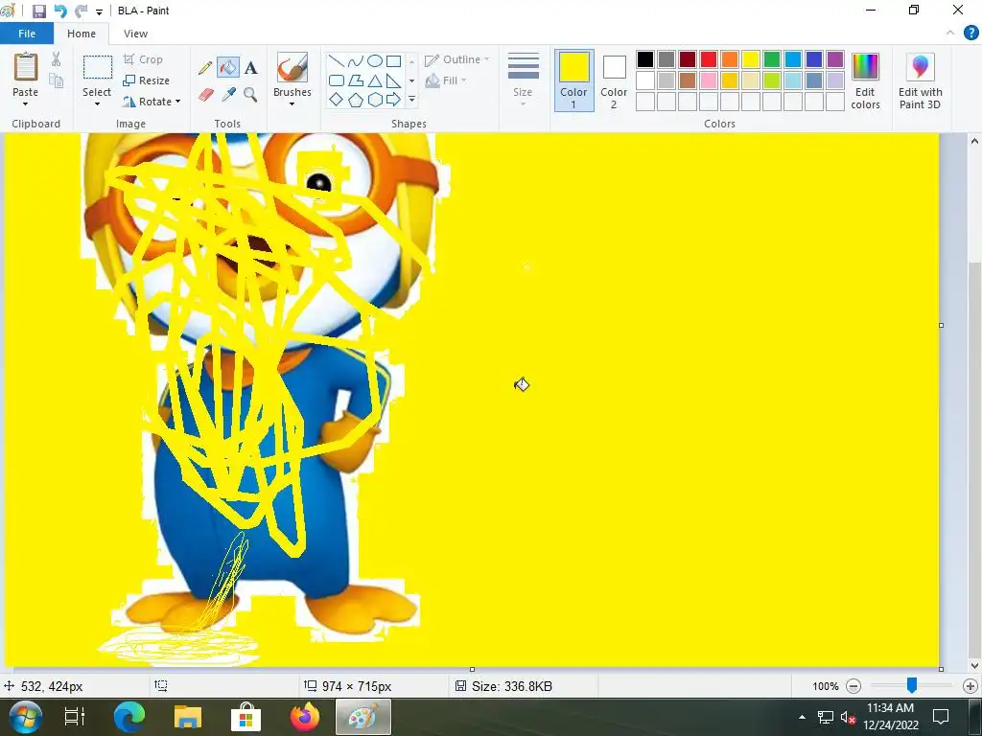Open the Windows Start button
Viewport: 982px width, 736px height.
[26, 717]
